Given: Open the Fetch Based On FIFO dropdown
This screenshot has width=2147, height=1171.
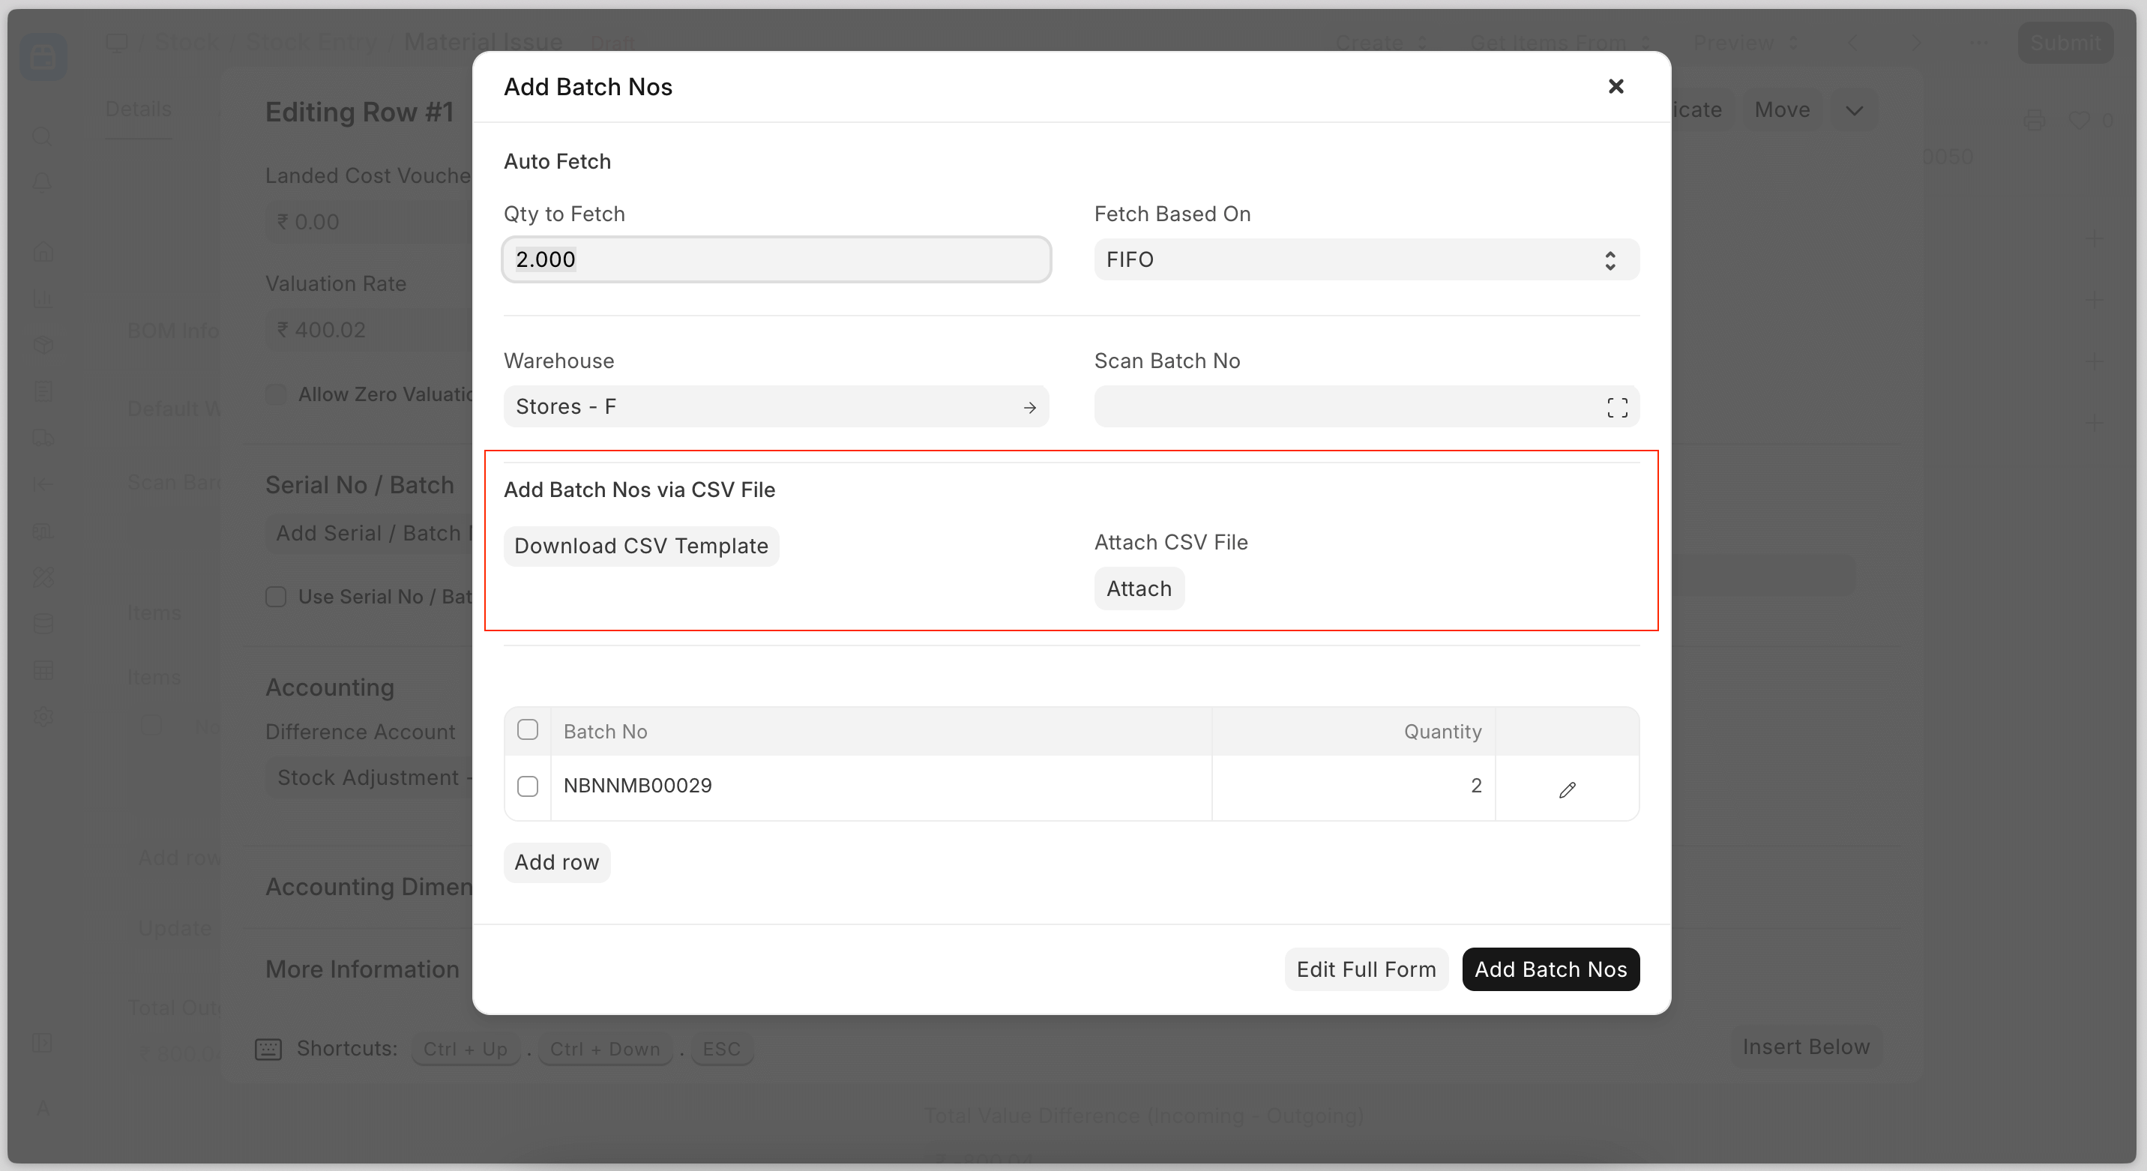Looking at the screenshot, I should (1365, 260).
